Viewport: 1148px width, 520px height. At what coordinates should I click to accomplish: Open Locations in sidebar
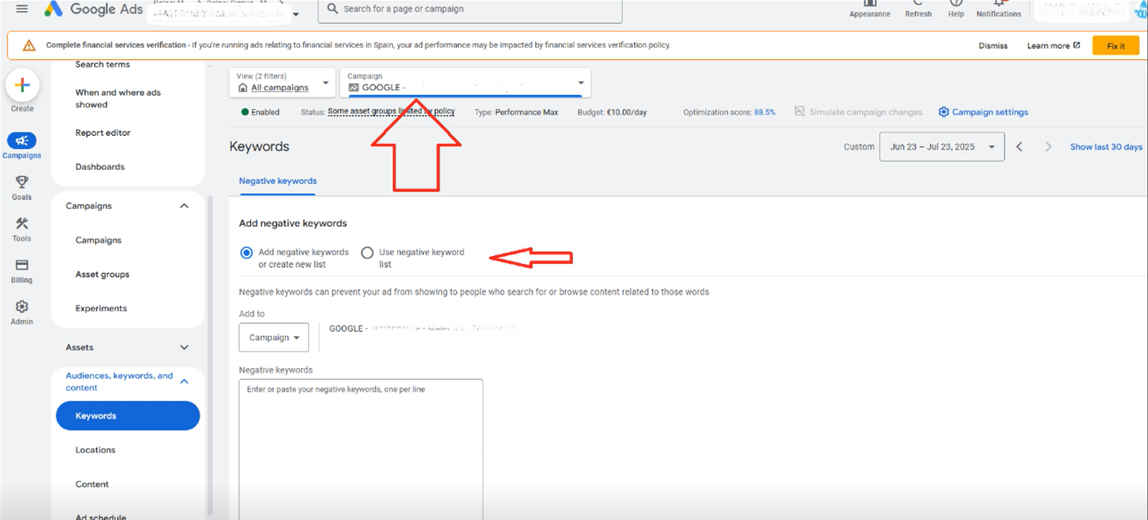pyautogui.click(x=95, y=450)
